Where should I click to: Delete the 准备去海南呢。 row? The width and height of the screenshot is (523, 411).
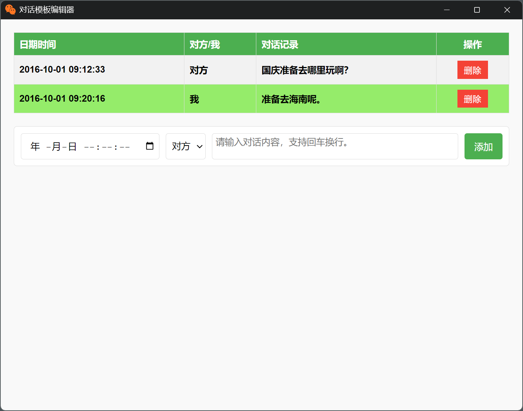pyautogui.click(x=472, y=99)
